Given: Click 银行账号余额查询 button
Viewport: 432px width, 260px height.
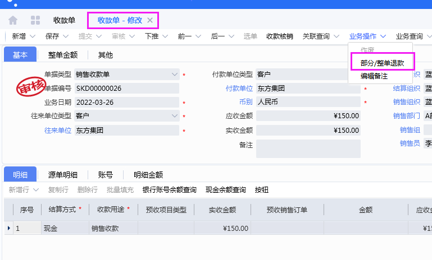Looking at the screenshot, I should coord(170,190).
